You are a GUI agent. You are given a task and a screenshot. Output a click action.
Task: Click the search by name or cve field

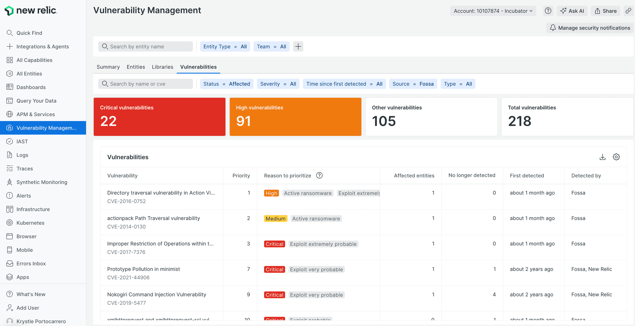coord(145,84)
